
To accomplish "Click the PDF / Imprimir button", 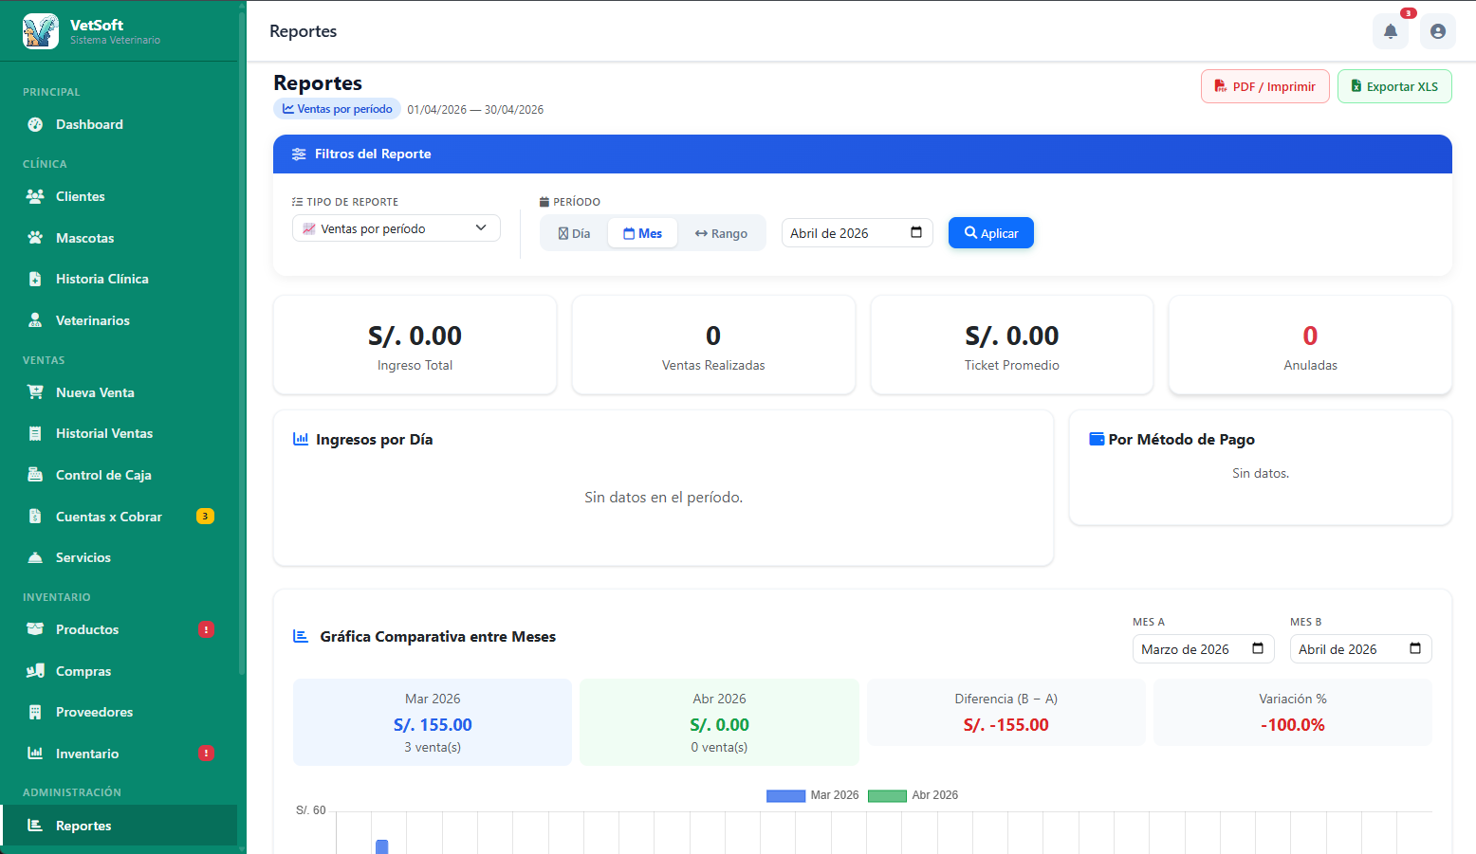I will (1265, 86).
